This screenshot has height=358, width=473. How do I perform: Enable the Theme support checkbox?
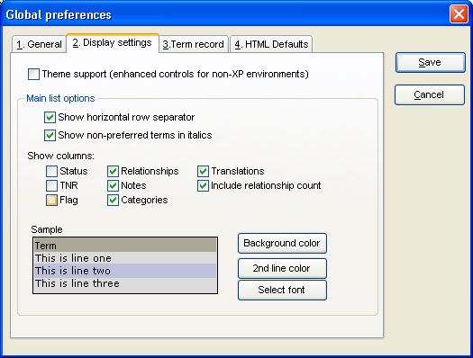(x=33, y=74)
